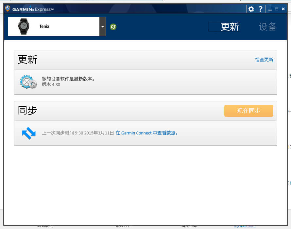Switch to the 设备 tab
The height and width of the screenshot is (229, 291).
tap(267, 27)
